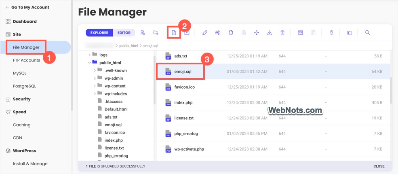This screenshot has width=398, height=174.
Task: Select favicon.ico in folder tree
Action: (x=115, y=132)
